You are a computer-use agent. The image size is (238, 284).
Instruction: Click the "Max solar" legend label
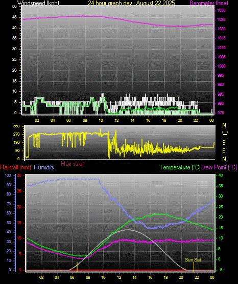[73, 164]
